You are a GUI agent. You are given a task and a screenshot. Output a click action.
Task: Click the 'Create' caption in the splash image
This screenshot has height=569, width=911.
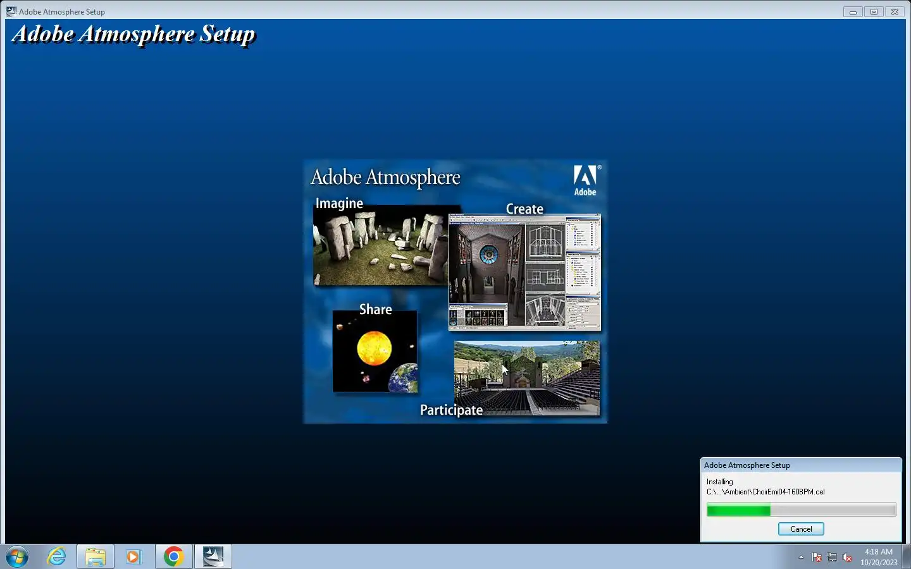pos(524,209)
